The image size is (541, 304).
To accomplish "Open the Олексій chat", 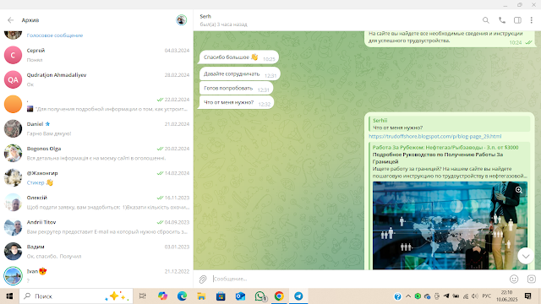I will click(96, 203).
